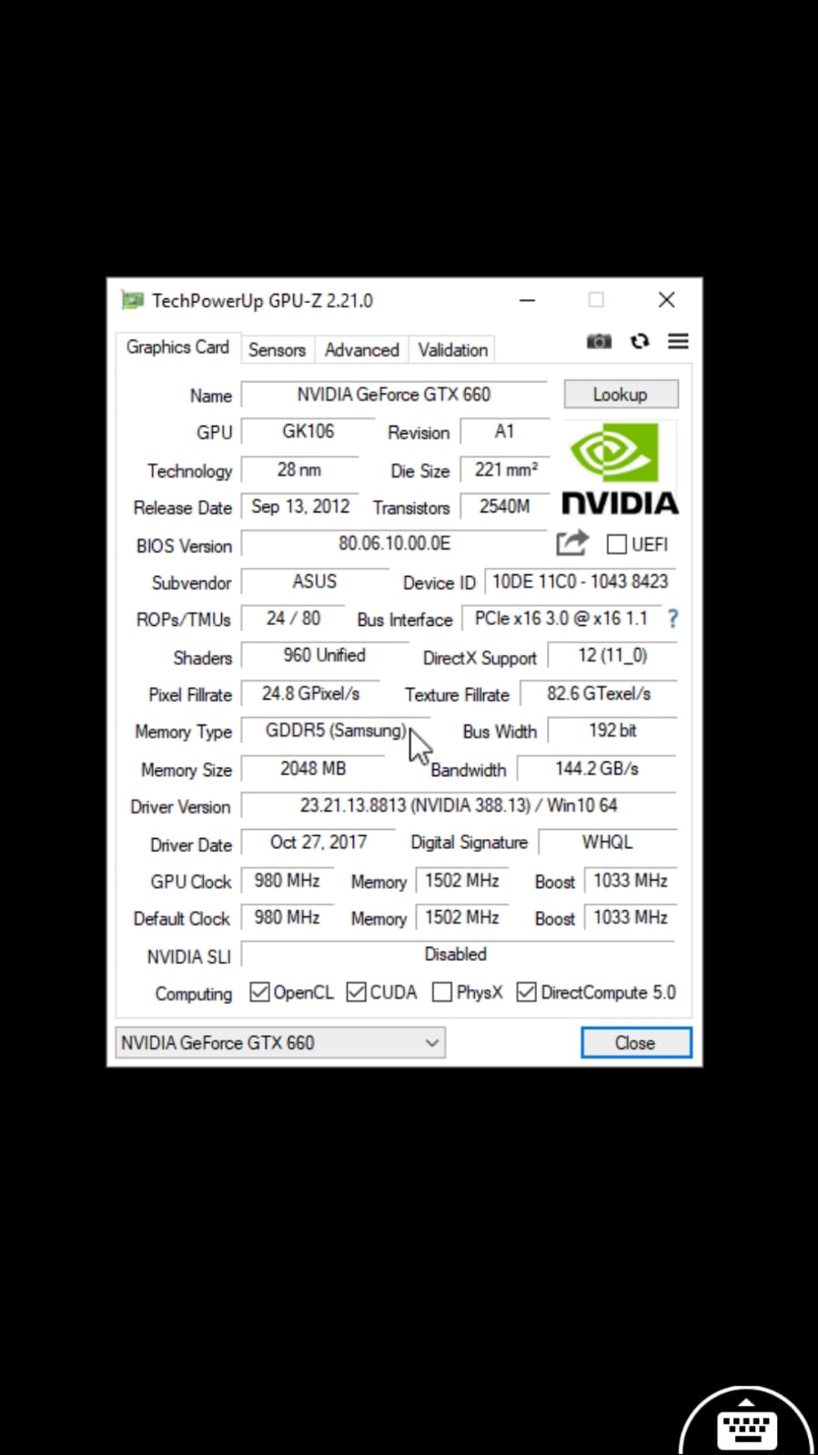Click the Close button

click(636, 1043)
